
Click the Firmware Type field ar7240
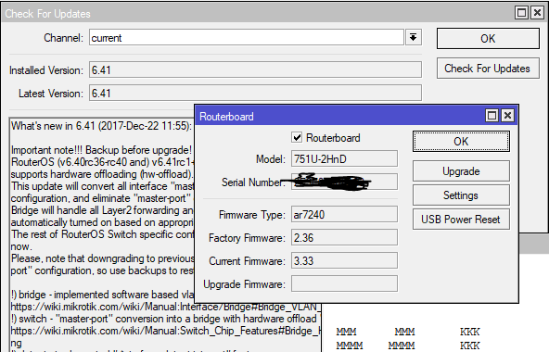pos(344,214)
